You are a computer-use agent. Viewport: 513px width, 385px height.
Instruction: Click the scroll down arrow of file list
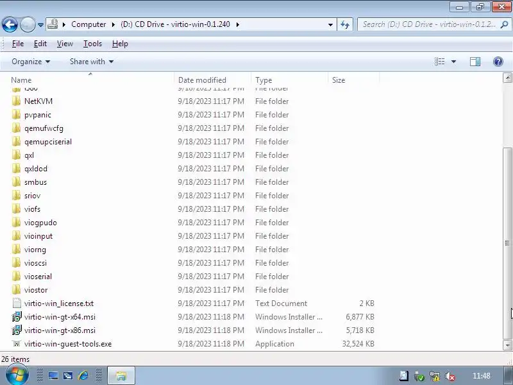507,345
